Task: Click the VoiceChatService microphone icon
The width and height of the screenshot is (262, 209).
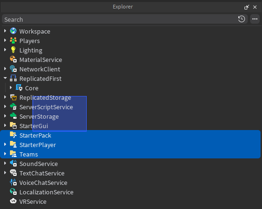Action: 13,183
